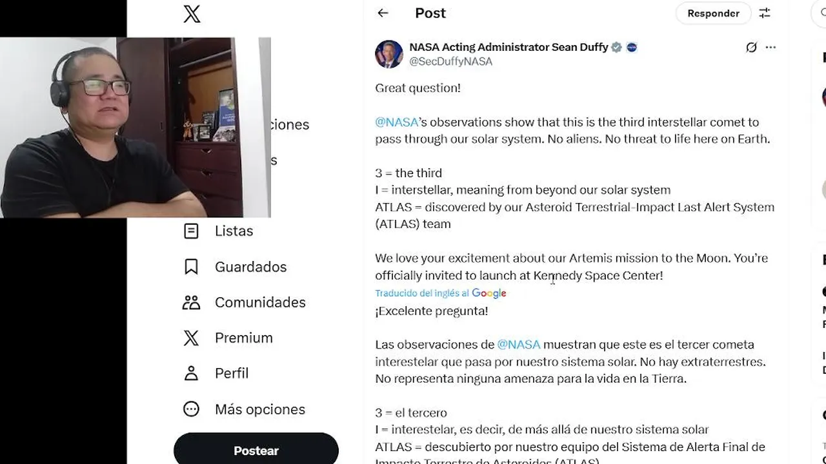
Task: Click the blue verified checkmark badge
Action: [x=617, y=47]
